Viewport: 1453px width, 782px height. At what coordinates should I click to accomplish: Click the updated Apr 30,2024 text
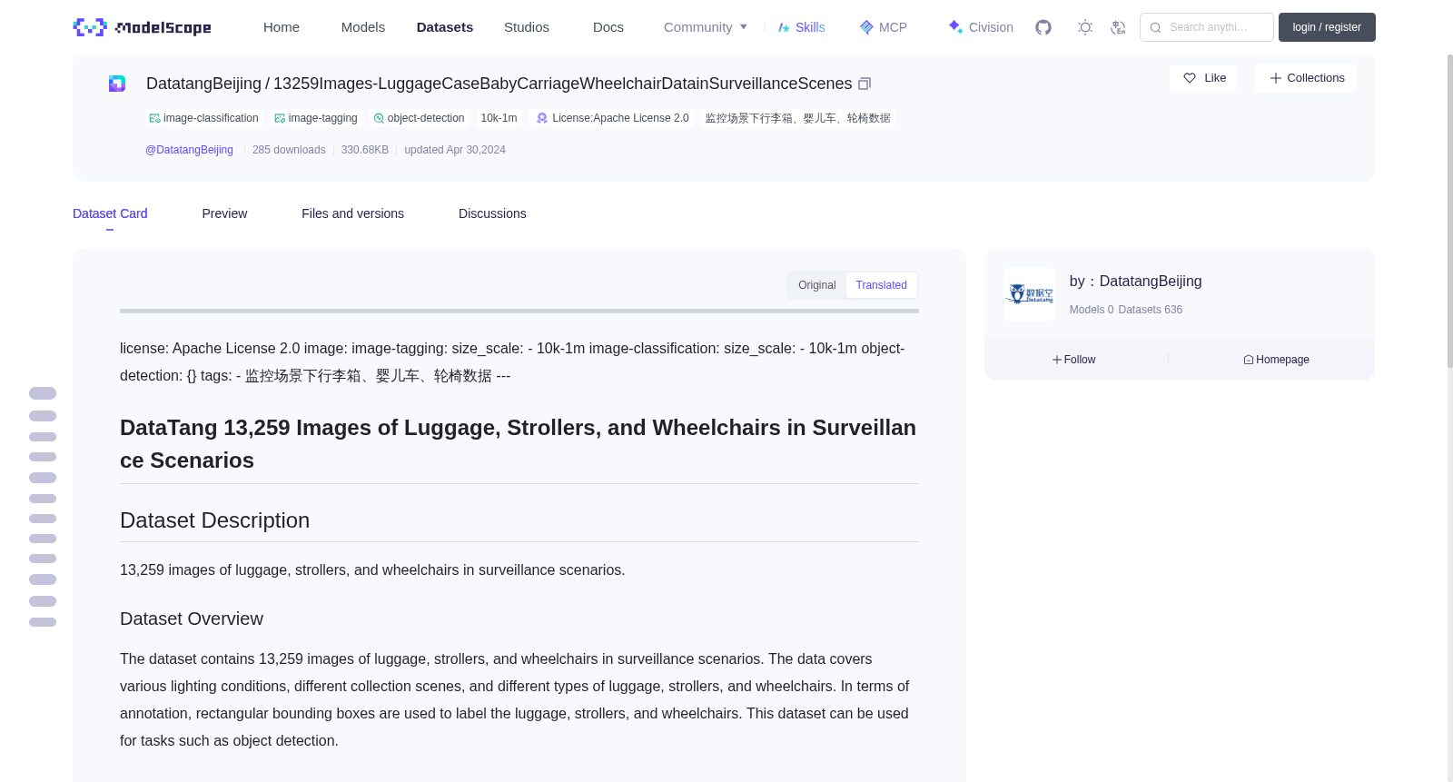[455, 150]
